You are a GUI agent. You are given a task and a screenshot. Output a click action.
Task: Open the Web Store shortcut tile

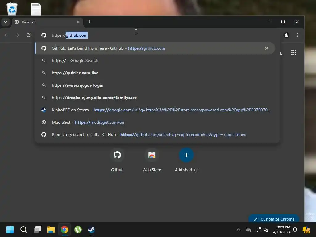[x=152, y=160]
